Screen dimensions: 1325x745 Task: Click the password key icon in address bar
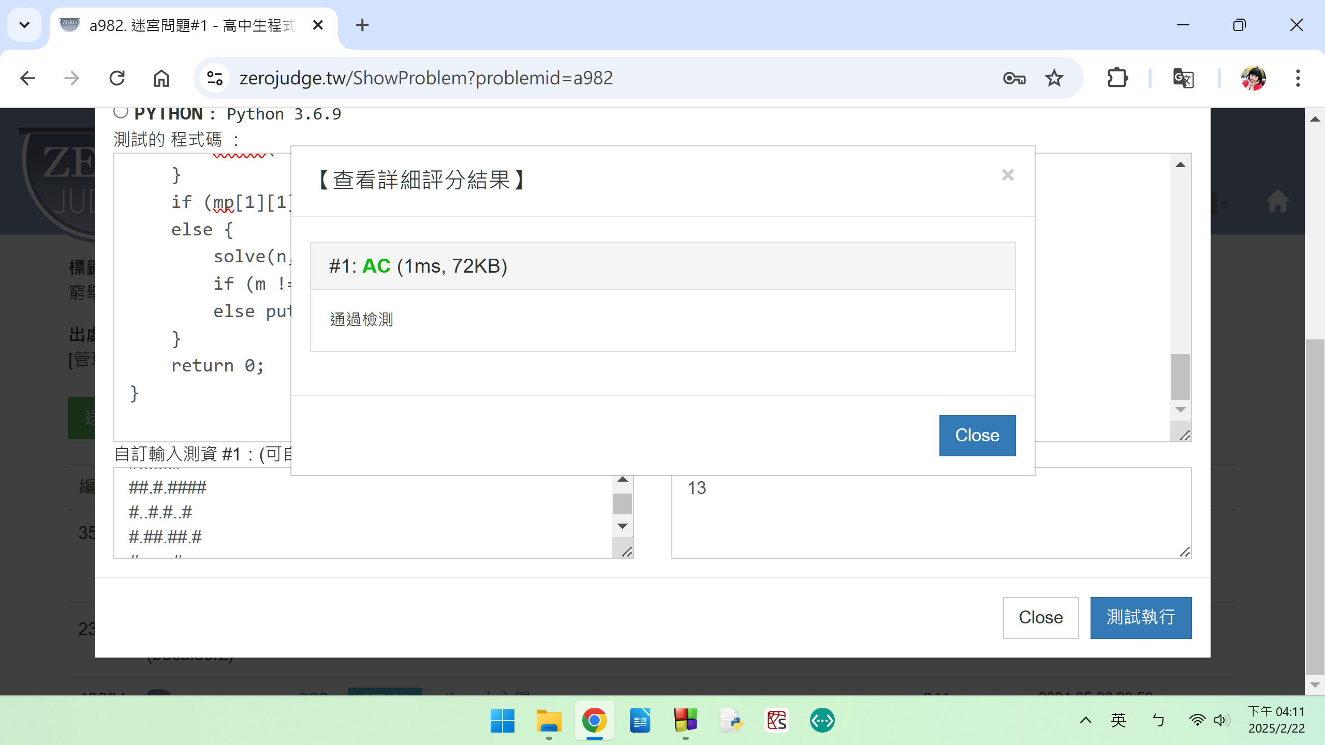(x=1014, y=78)
